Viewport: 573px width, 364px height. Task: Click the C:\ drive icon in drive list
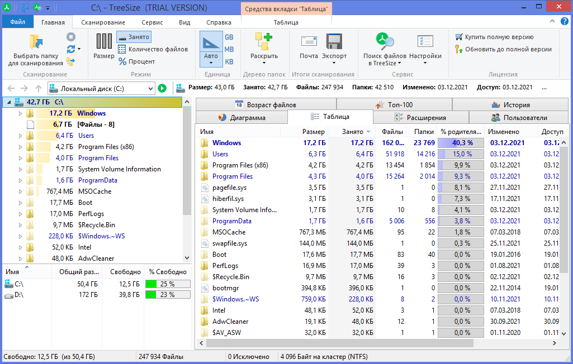[9, 283]
